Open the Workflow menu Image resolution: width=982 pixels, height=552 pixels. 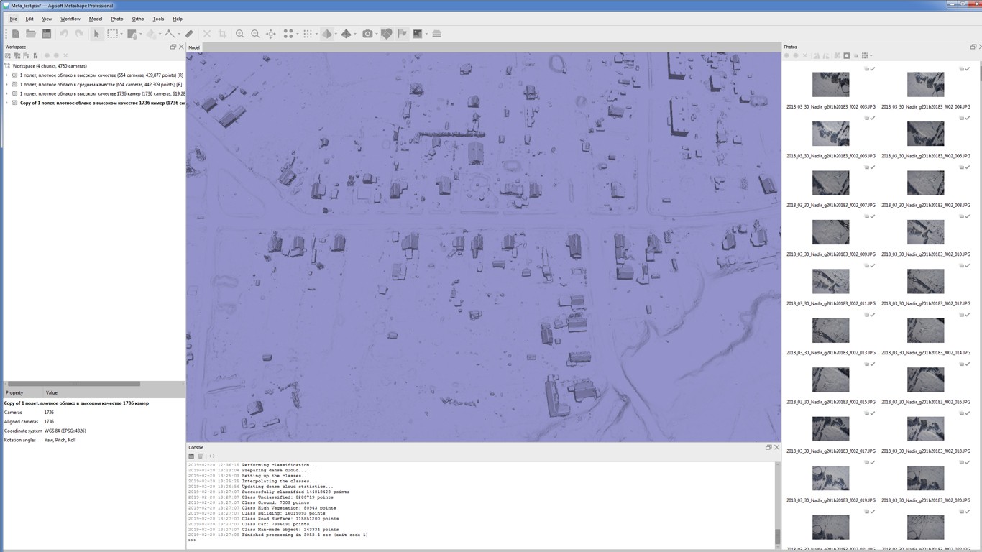click(x=70, y=19)
